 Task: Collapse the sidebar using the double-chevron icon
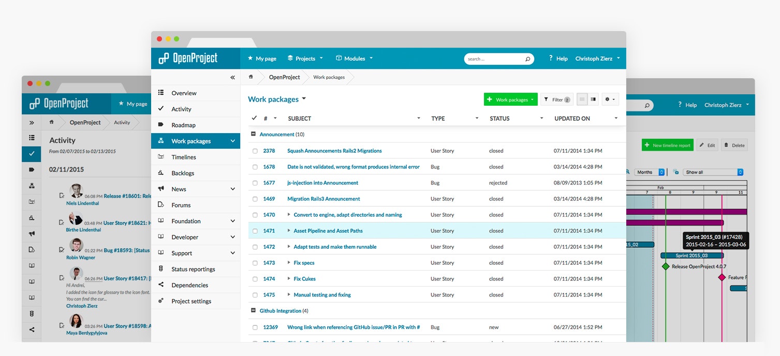click(232, 77)
